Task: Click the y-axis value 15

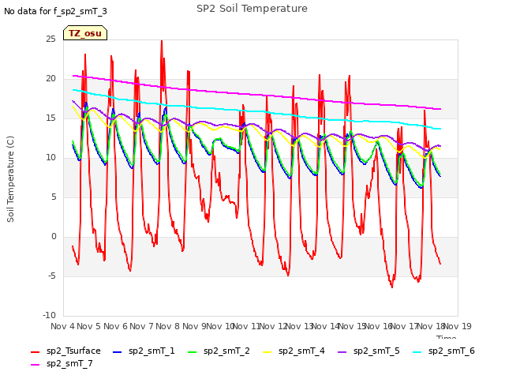Action: 50,118
